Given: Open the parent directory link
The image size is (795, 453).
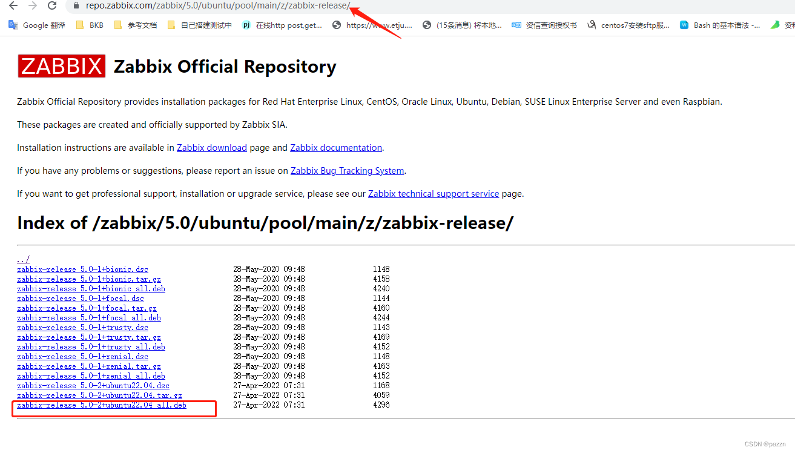Looking at the screenshot, I should [22, 259].
